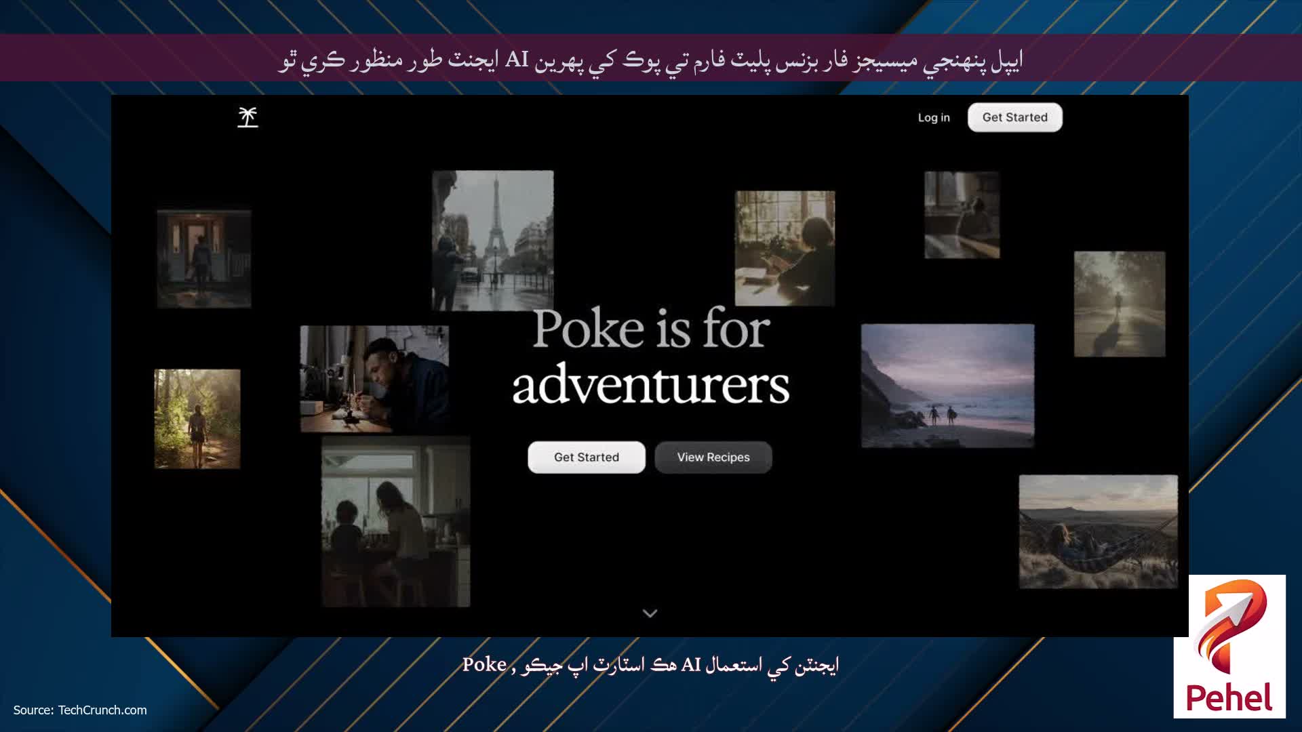Click the down chevron at the page bottom

[x=650, y=613]
